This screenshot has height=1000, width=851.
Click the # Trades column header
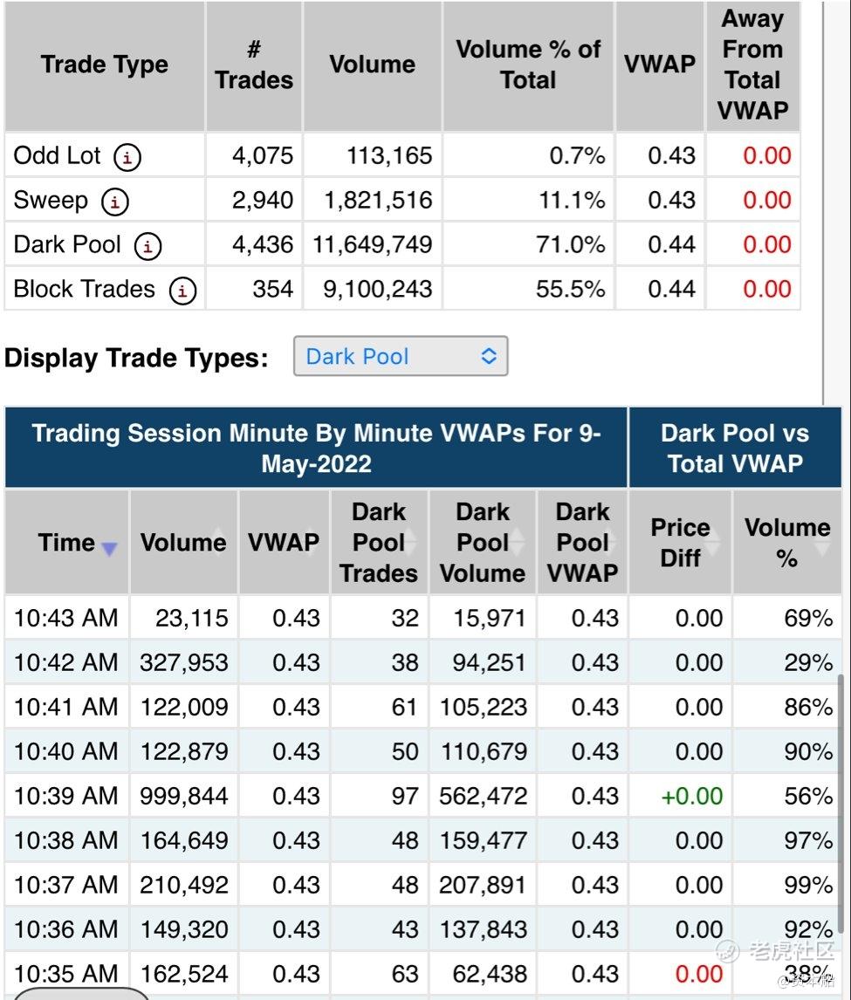[254, 65]
